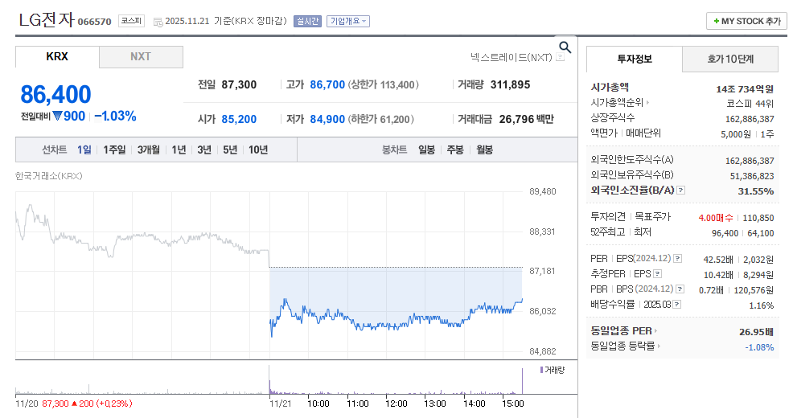Click the 실시간 button

(307, 21)
